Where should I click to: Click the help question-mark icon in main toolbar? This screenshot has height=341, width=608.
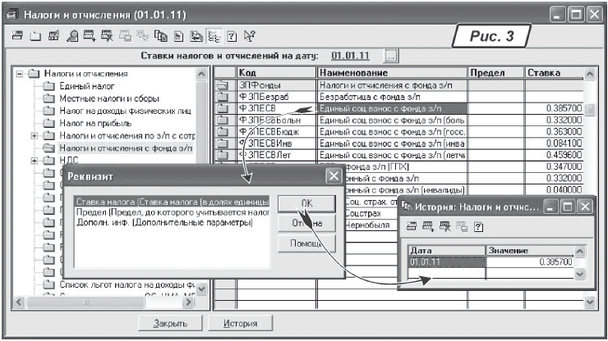[232, 36]
